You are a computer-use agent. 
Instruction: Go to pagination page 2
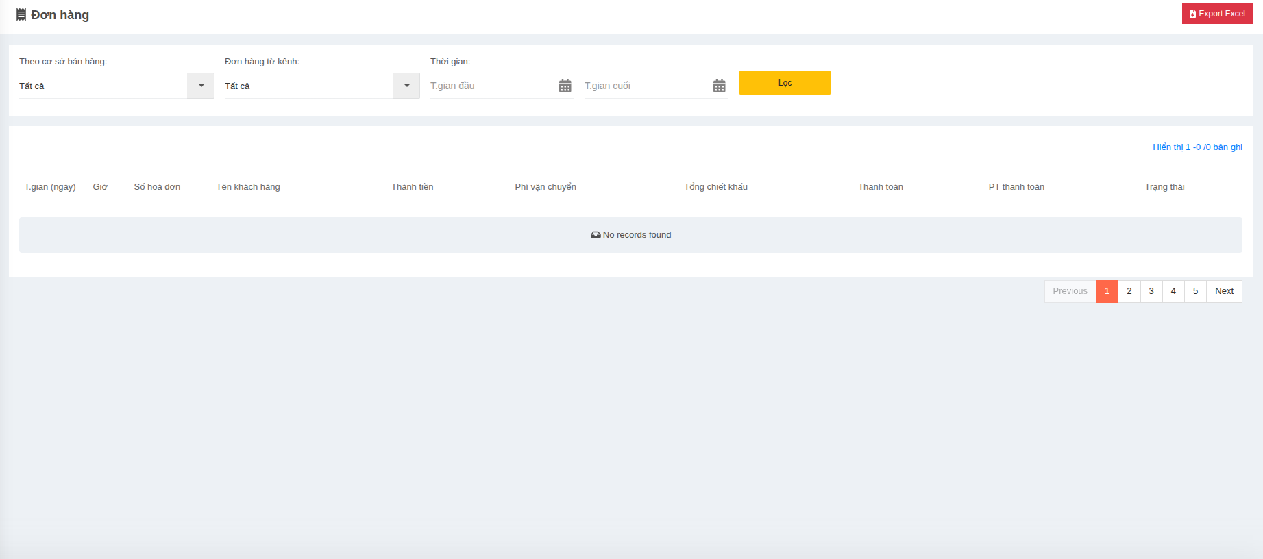(1129, 291)
